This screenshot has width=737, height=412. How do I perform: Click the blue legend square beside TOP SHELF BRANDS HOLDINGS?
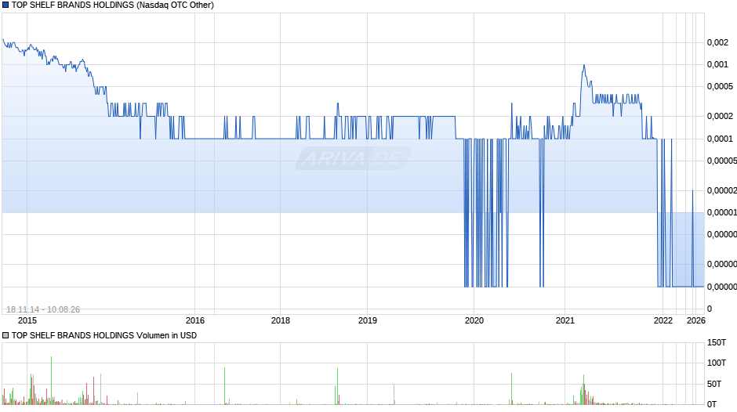pos(5,5)
